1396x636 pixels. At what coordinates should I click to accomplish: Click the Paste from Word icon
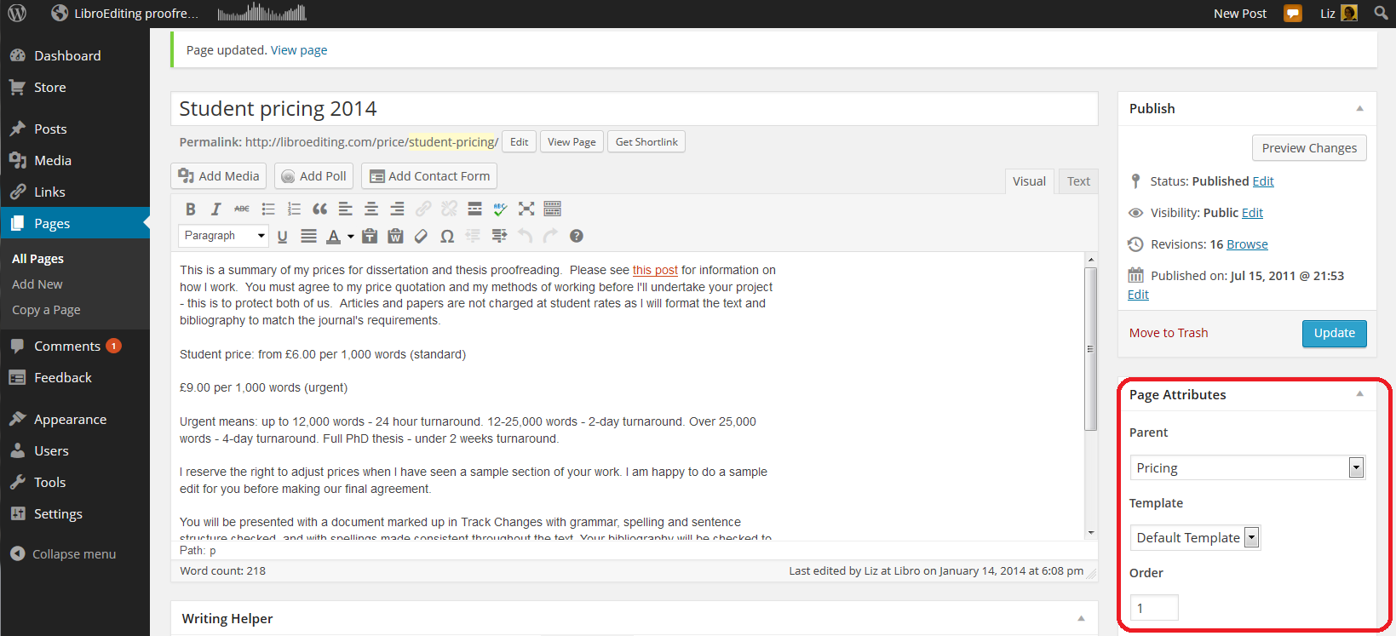395,237
